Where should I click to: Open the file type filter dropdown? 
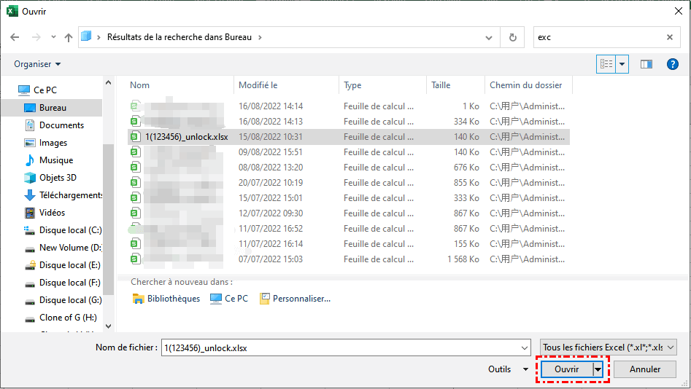[x=609, y=347]
